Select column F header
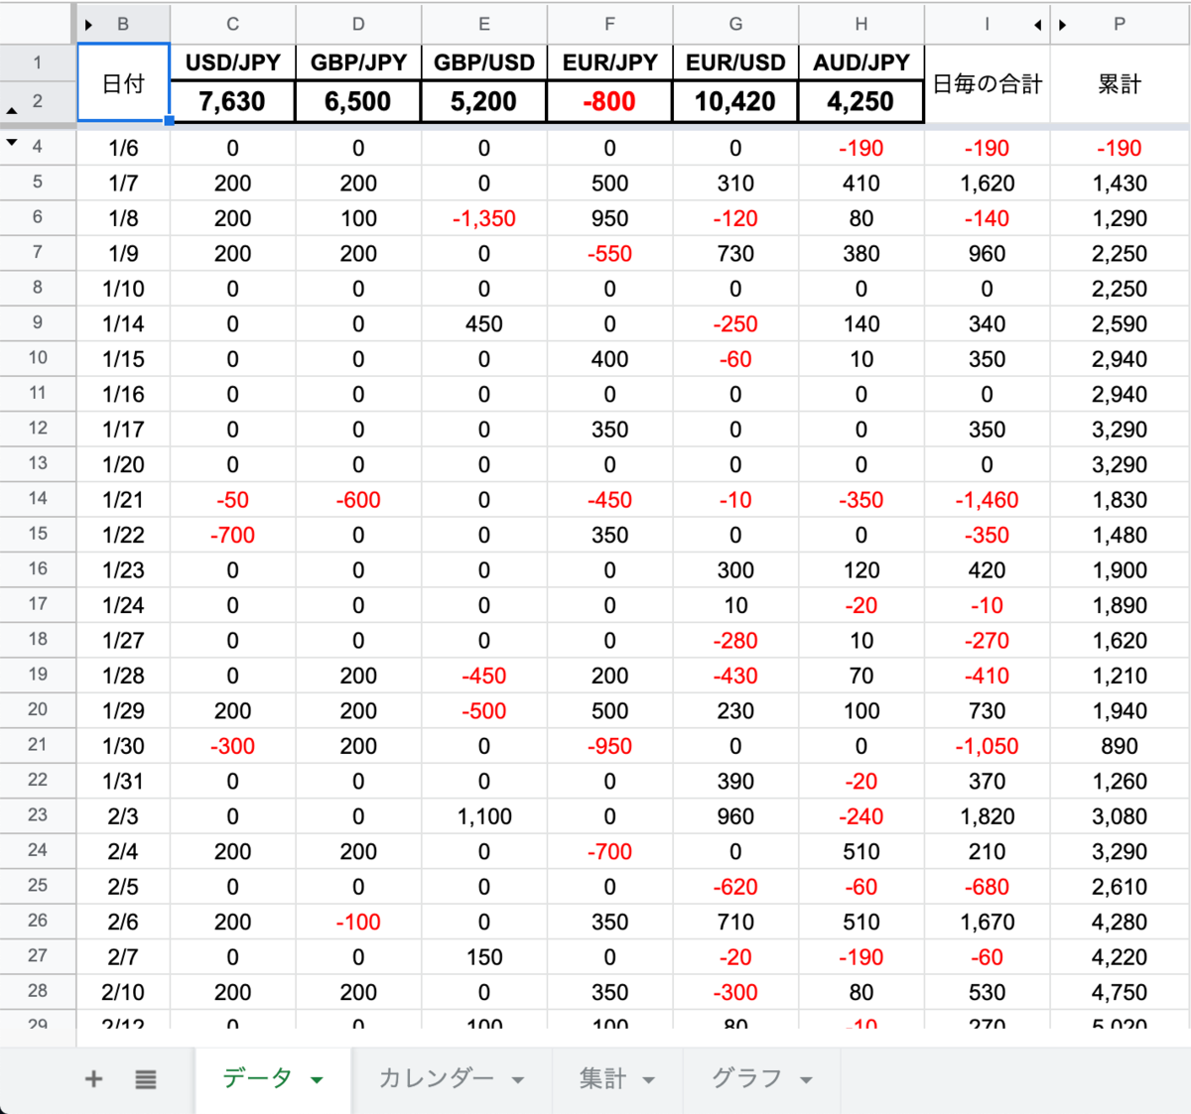1191x1114 pixels. click(609, 24)
